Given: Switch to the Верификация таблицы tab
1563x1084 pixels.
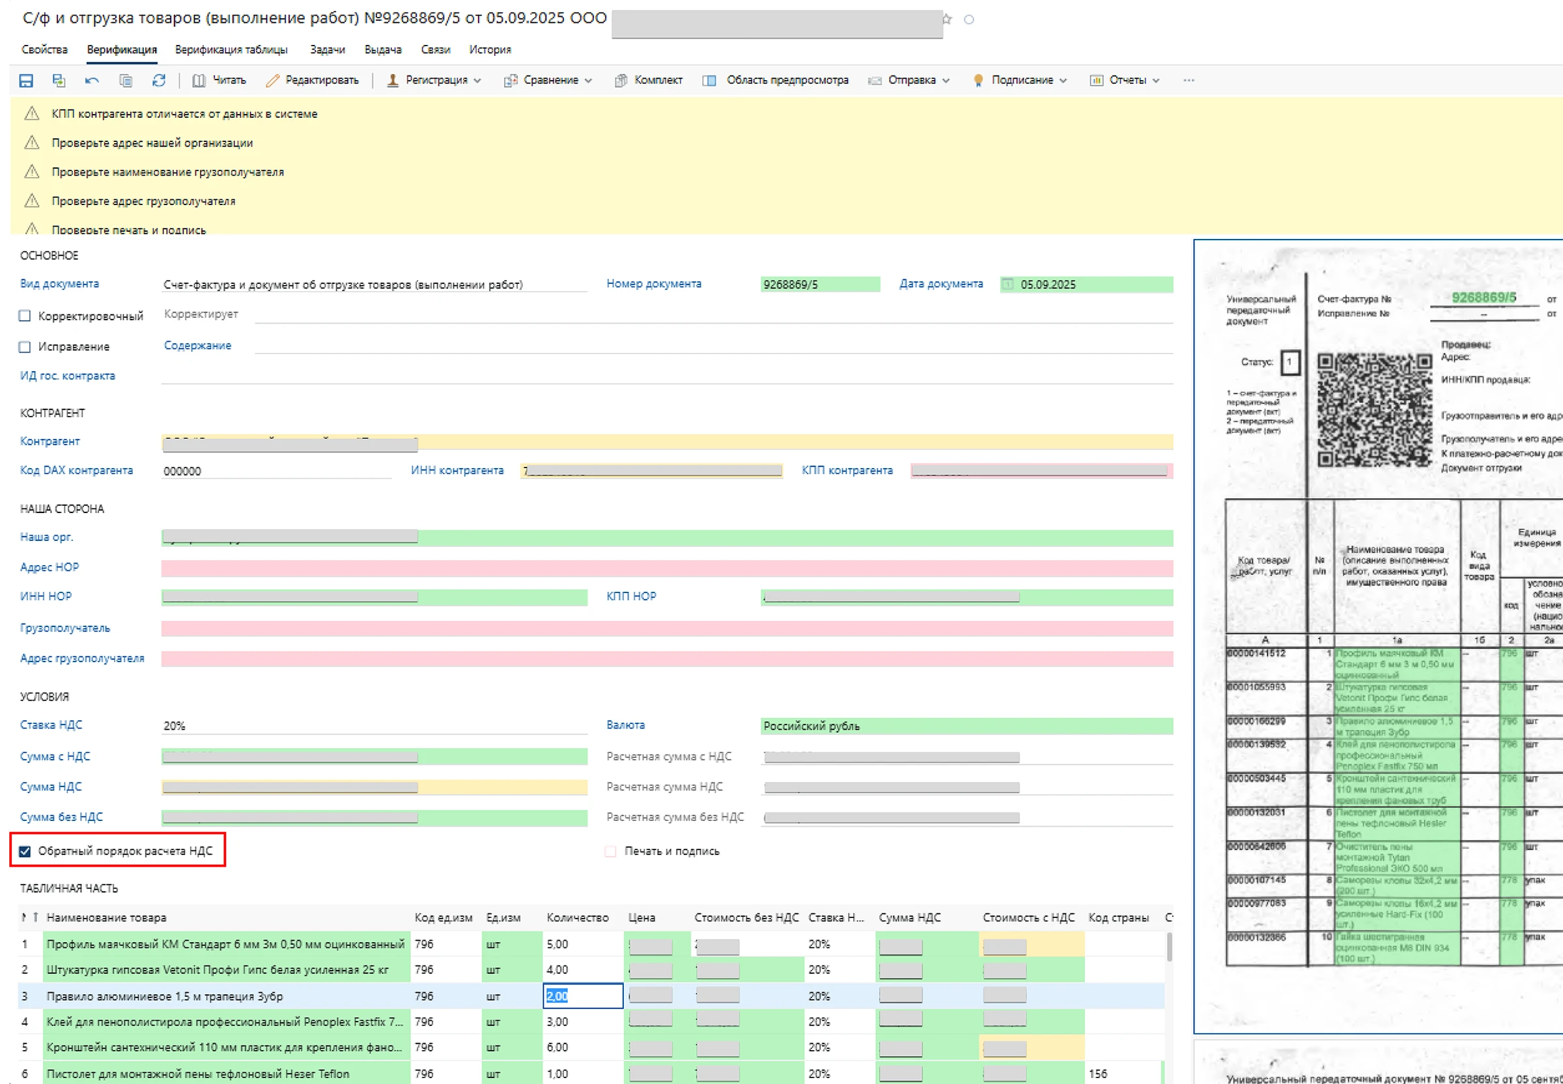Looking at the screenshot, I should point(231,49).
